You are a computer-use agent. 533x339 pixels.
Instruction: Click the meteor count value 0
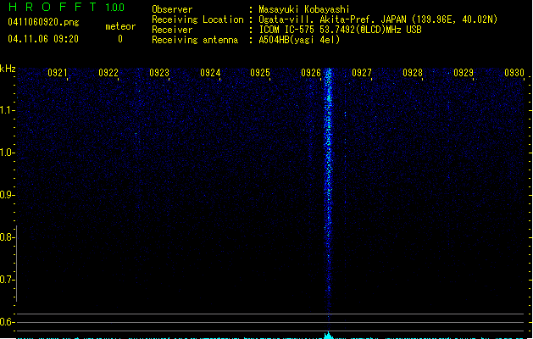coord(120,39)
